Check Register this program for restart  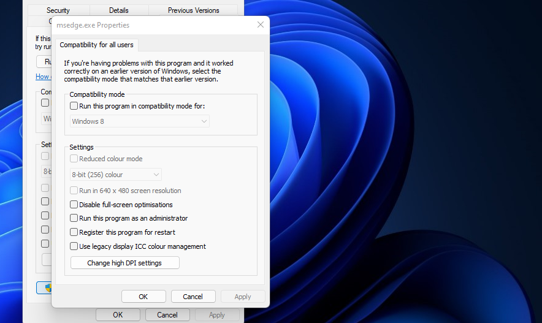[74, 232]
